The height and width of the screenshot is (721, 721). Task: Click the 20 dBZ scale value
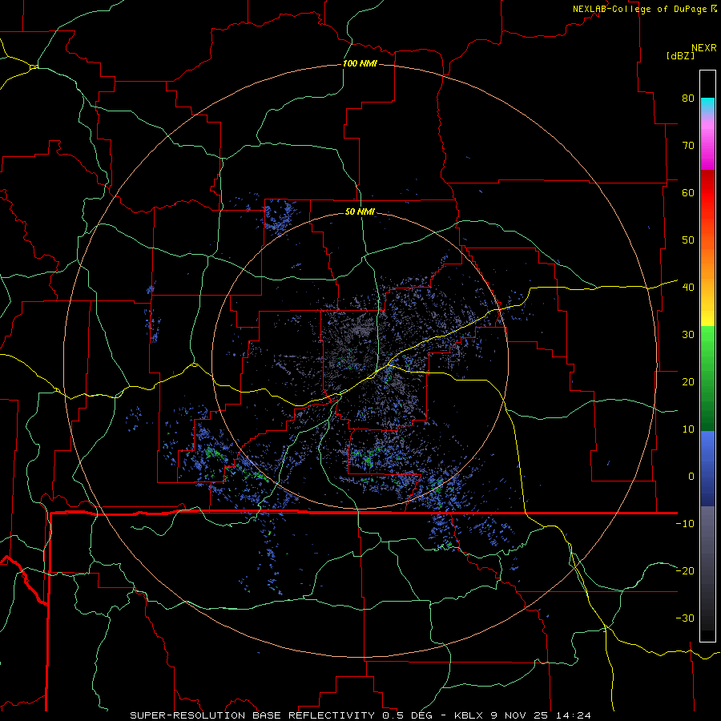point(688,381)
